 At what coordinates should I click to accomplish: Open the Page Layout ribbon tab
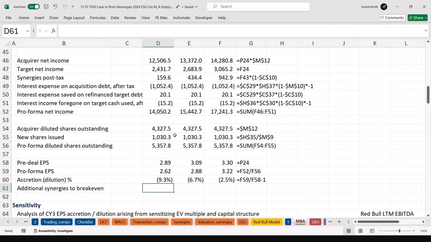74,18
